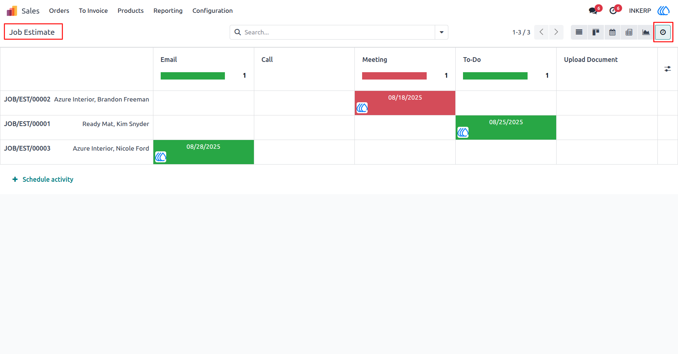Open the Orders menu

click(x=59, y=11)
